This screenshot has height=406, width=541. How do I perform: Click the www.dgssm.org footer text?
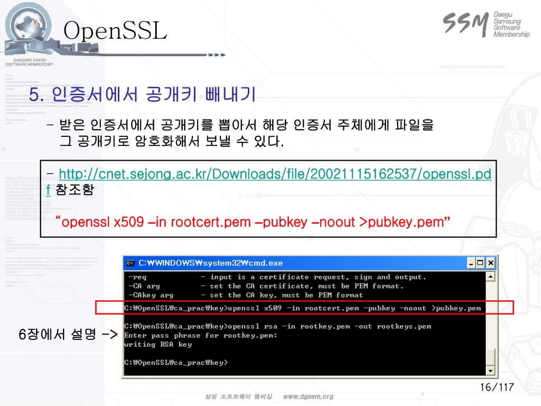click(308, 396)
